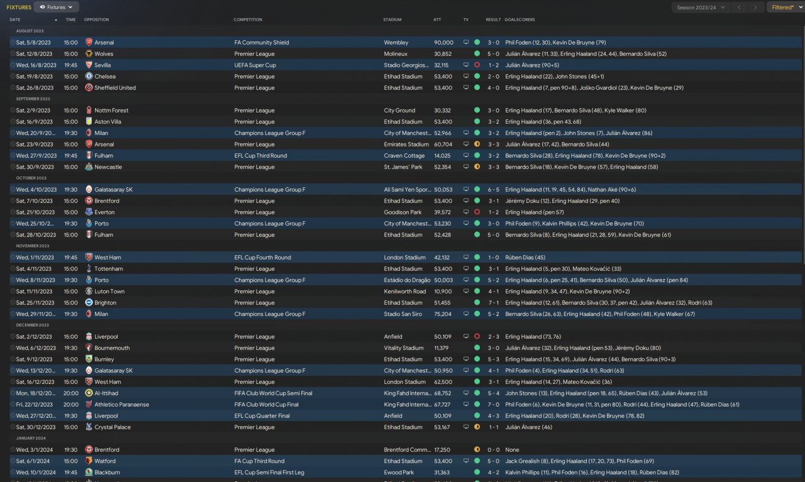Click the Sevilla club badge

coord(89,65)
